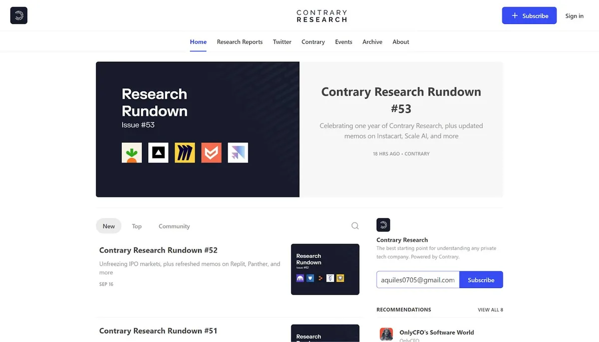This screenshot has width=599, height=342.
Task: Open the Research Rundown #51 thumbnail
Action: click(325, 333)
